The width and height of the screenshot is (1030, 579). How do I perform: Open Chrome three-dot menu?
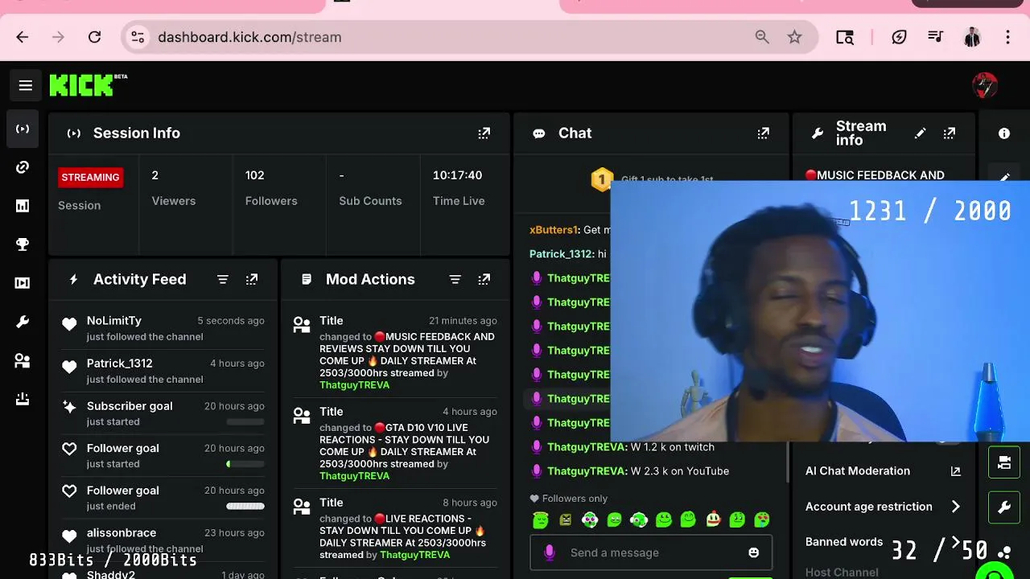coord(1007,37)
